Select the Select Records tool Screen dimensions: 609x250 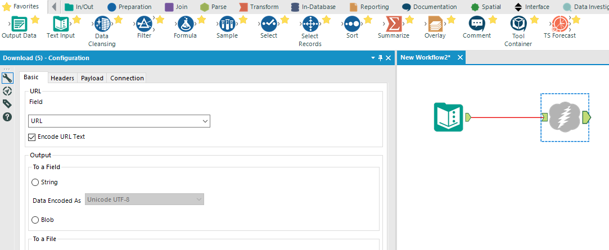310,24
